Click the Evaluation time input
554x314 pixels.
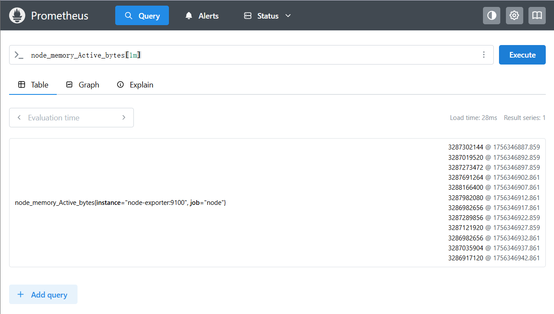point(71,117)
